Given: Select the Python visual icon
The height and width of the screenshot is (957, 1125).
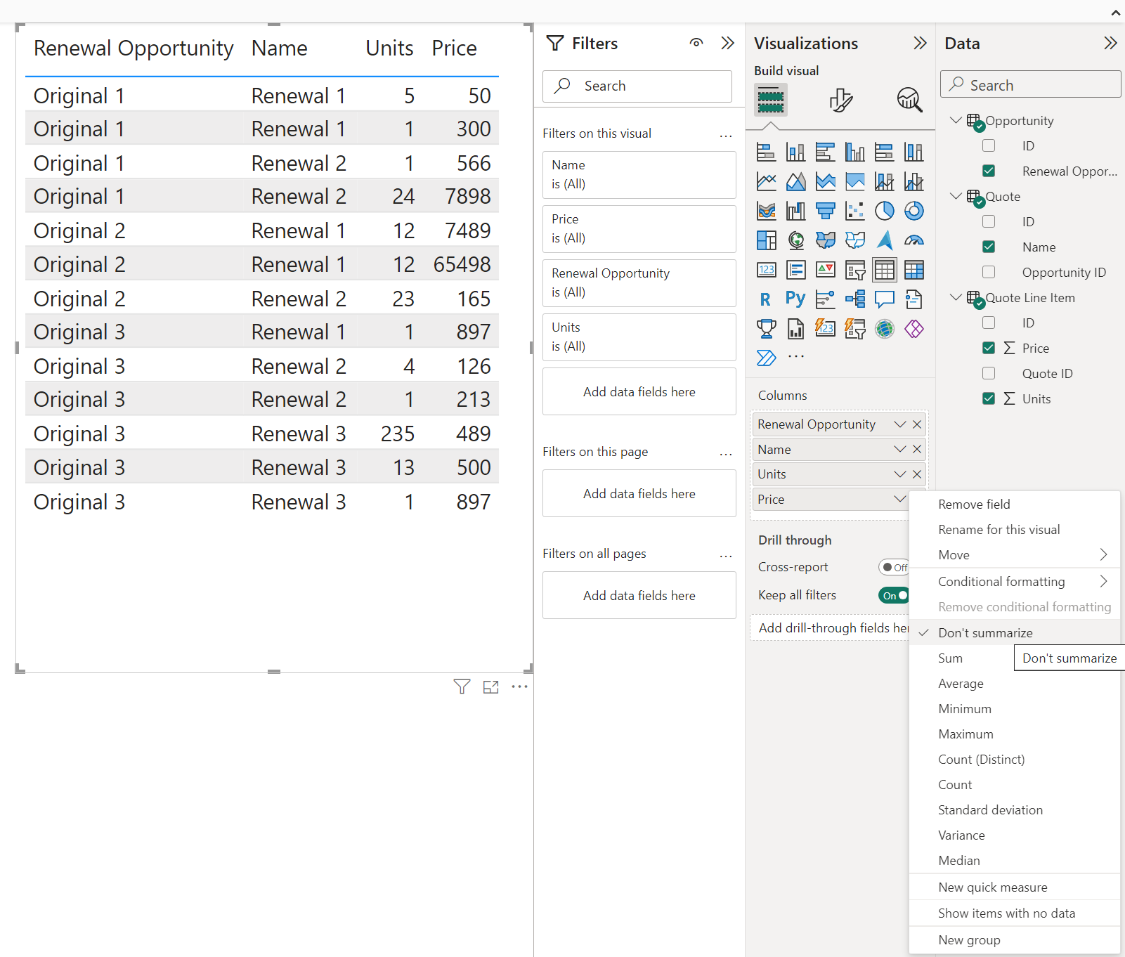Looking at the screenshot, I should click(795, 299).
